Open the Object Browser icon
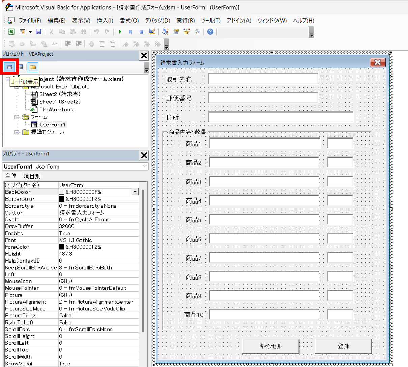This screenshot has width=408, height=367. 187,32
